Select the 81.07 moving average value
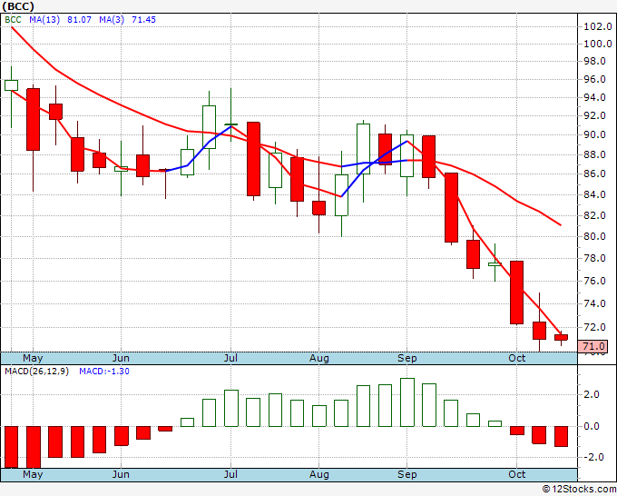The image size is (617, 496). click(x=79, y=20)
